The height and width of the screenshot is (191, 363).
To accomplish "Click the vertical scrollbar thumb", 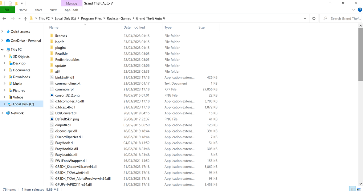I will [360, 54].
